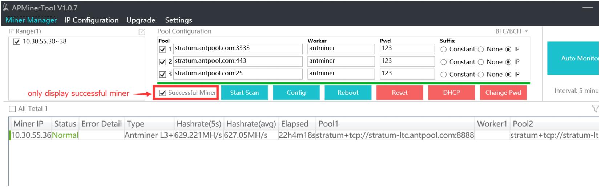This screenshot has width=601, height=187.
Task: Click the stratum-ltc.antpool.com:8888 Pool1 cell
Action: (x=395, y=135)
